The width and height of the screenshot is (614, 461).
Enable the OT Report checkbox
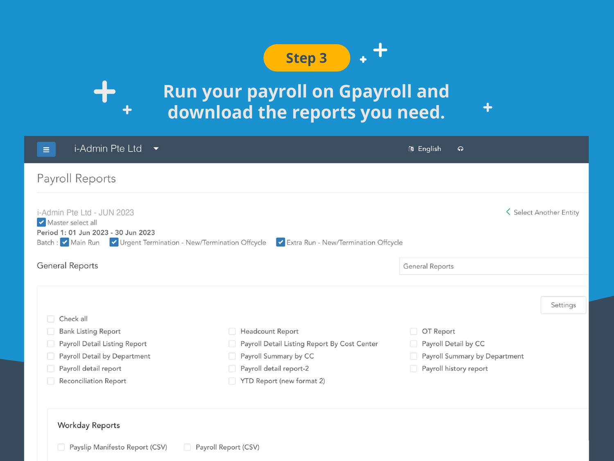413,331
